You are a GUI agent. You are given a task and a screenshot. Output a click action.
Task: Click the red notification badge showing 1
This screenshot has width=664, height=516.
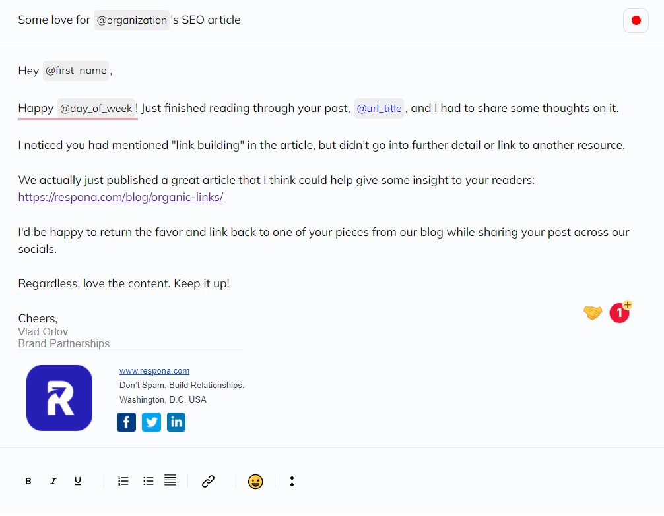[x=620, y=312]
